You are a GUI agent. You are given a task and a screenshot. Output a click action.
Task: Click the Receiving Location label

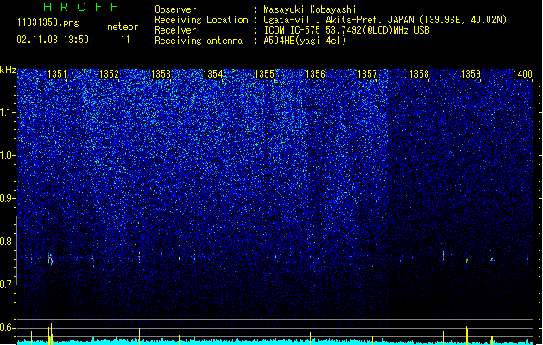201,20
